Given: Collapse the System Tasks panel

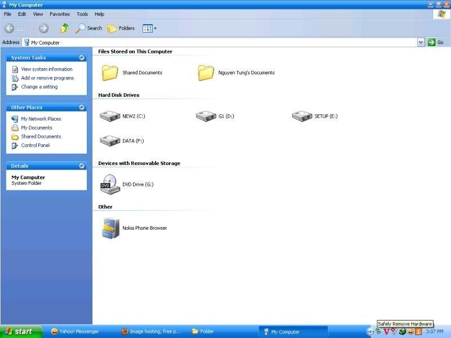Looking at the screenshot, I should [82, 58].
